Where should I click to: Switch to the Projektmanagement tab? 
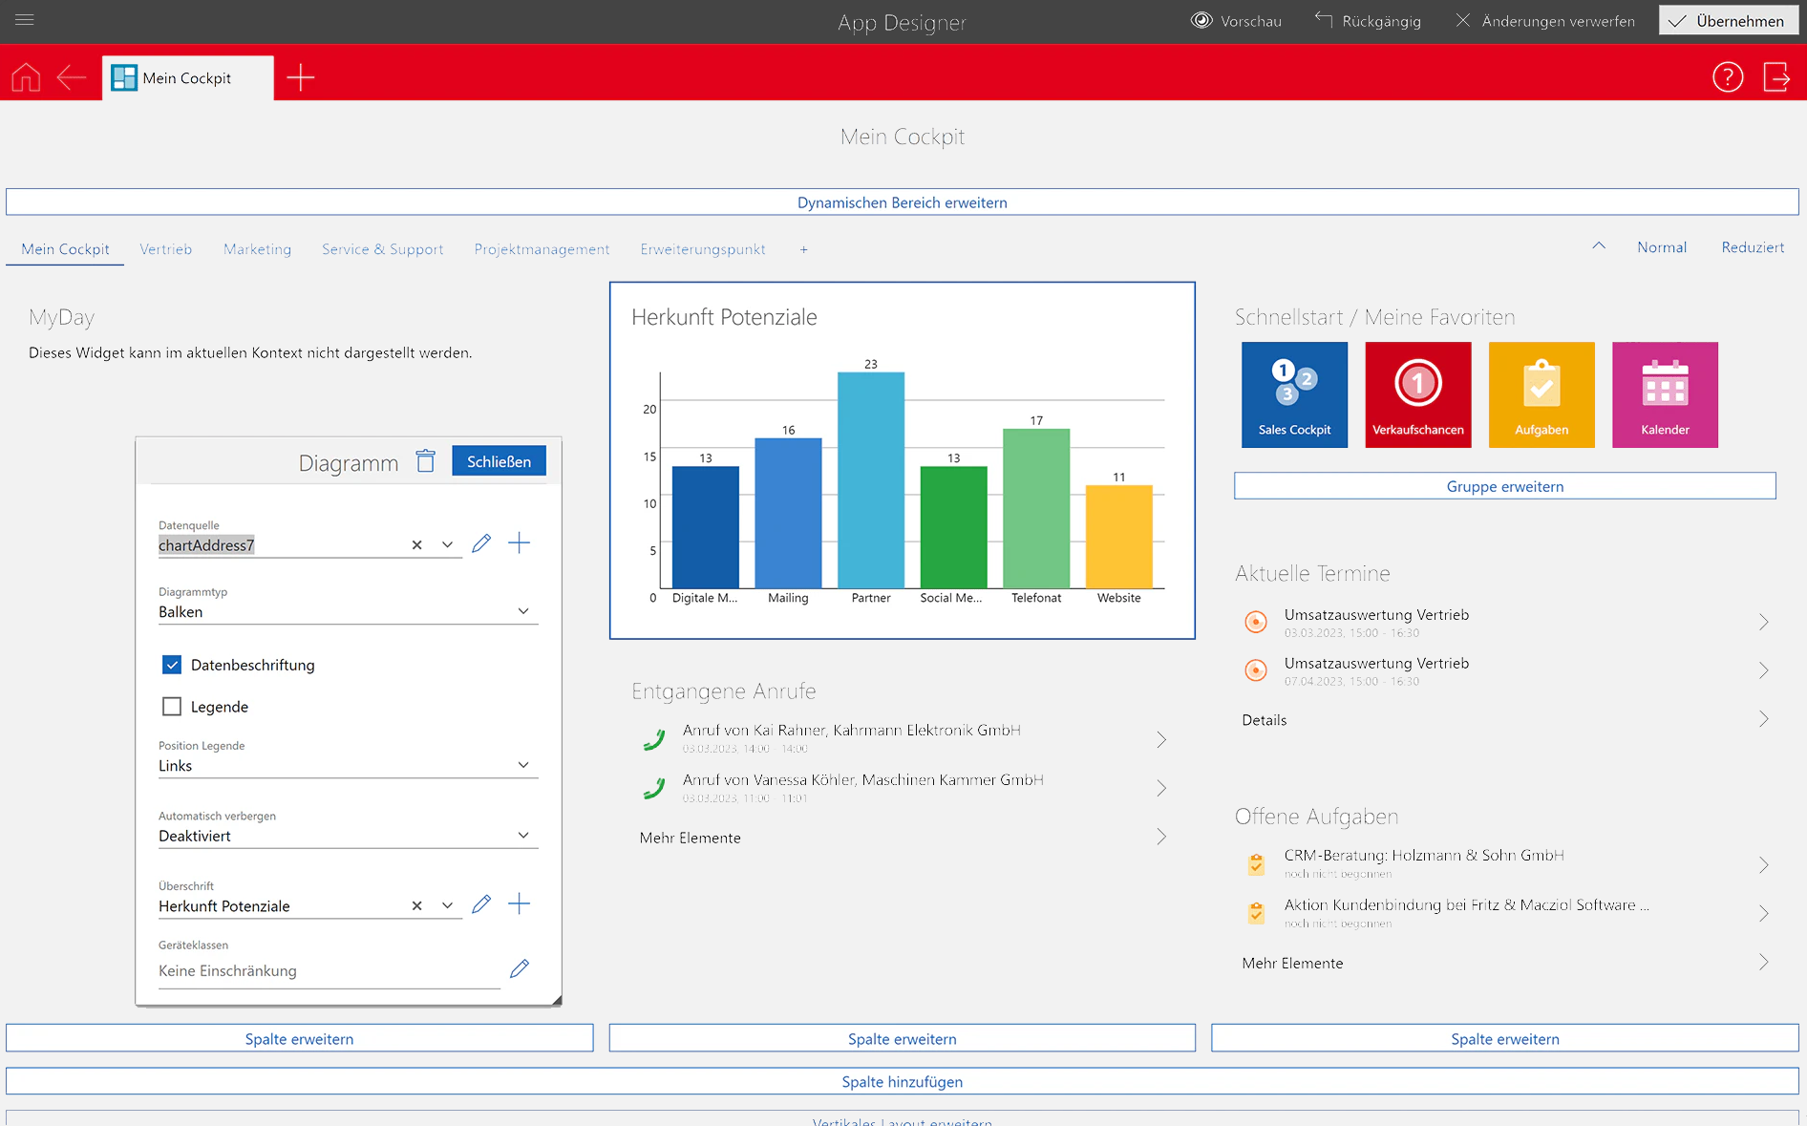click(x=542, y=249)
